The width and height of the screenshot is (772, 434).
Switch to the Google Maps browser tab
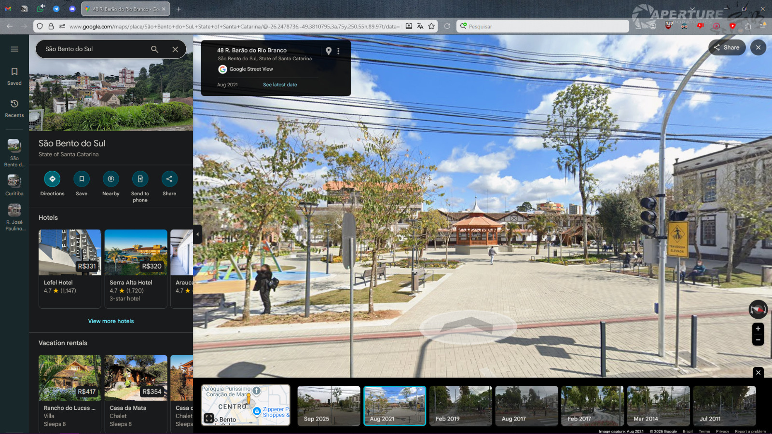pyautogui.click(x=124, y=9)
